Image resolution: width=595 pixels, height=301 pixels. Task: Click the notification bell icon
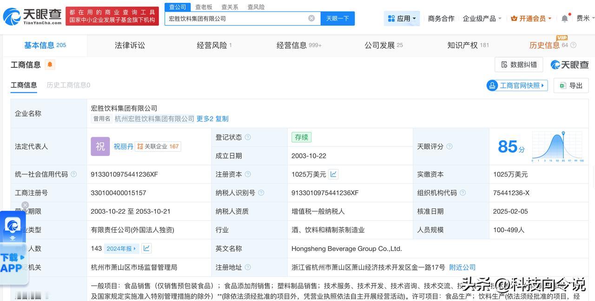[x=564, y=18]
